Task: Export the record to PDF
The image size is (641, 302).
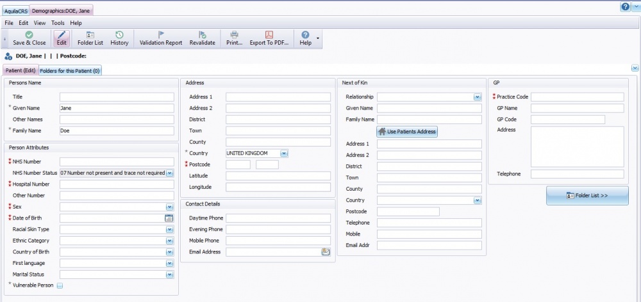Action: pos(269,38)
